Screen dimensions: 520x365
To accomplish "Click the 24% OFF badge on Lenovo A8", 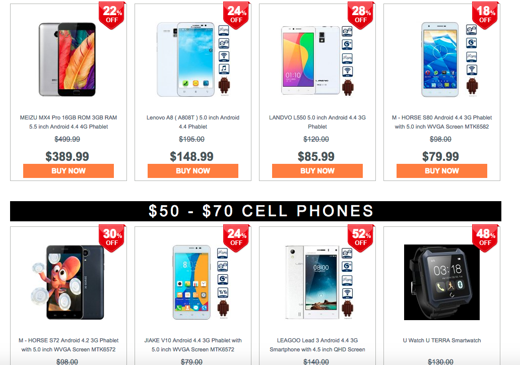I will [236, 15].
